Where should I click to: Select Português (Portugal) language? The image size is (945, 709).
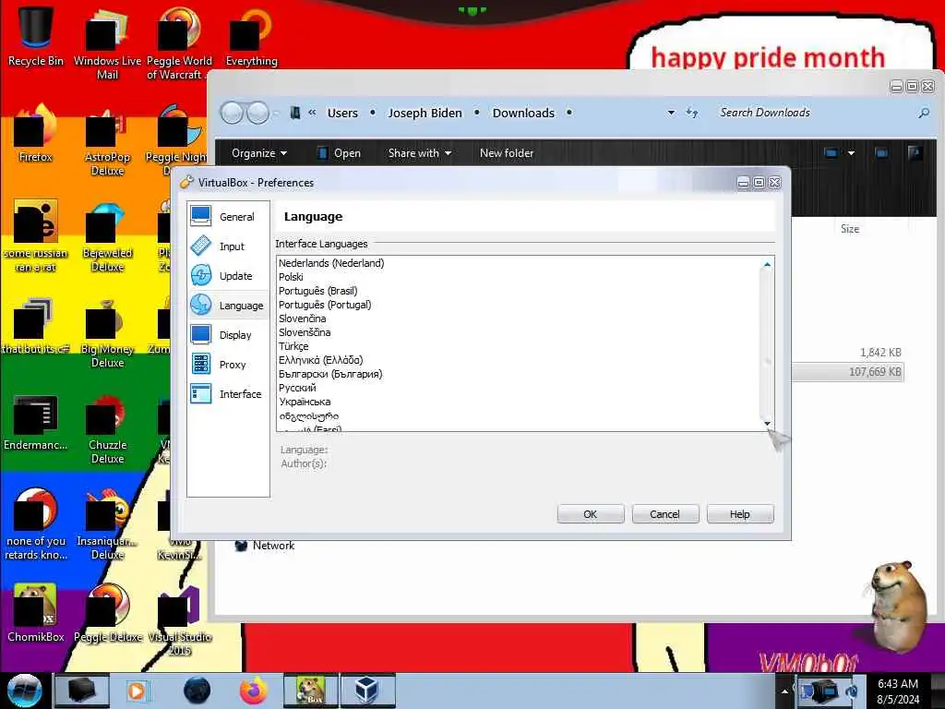[x=325, y=305]
